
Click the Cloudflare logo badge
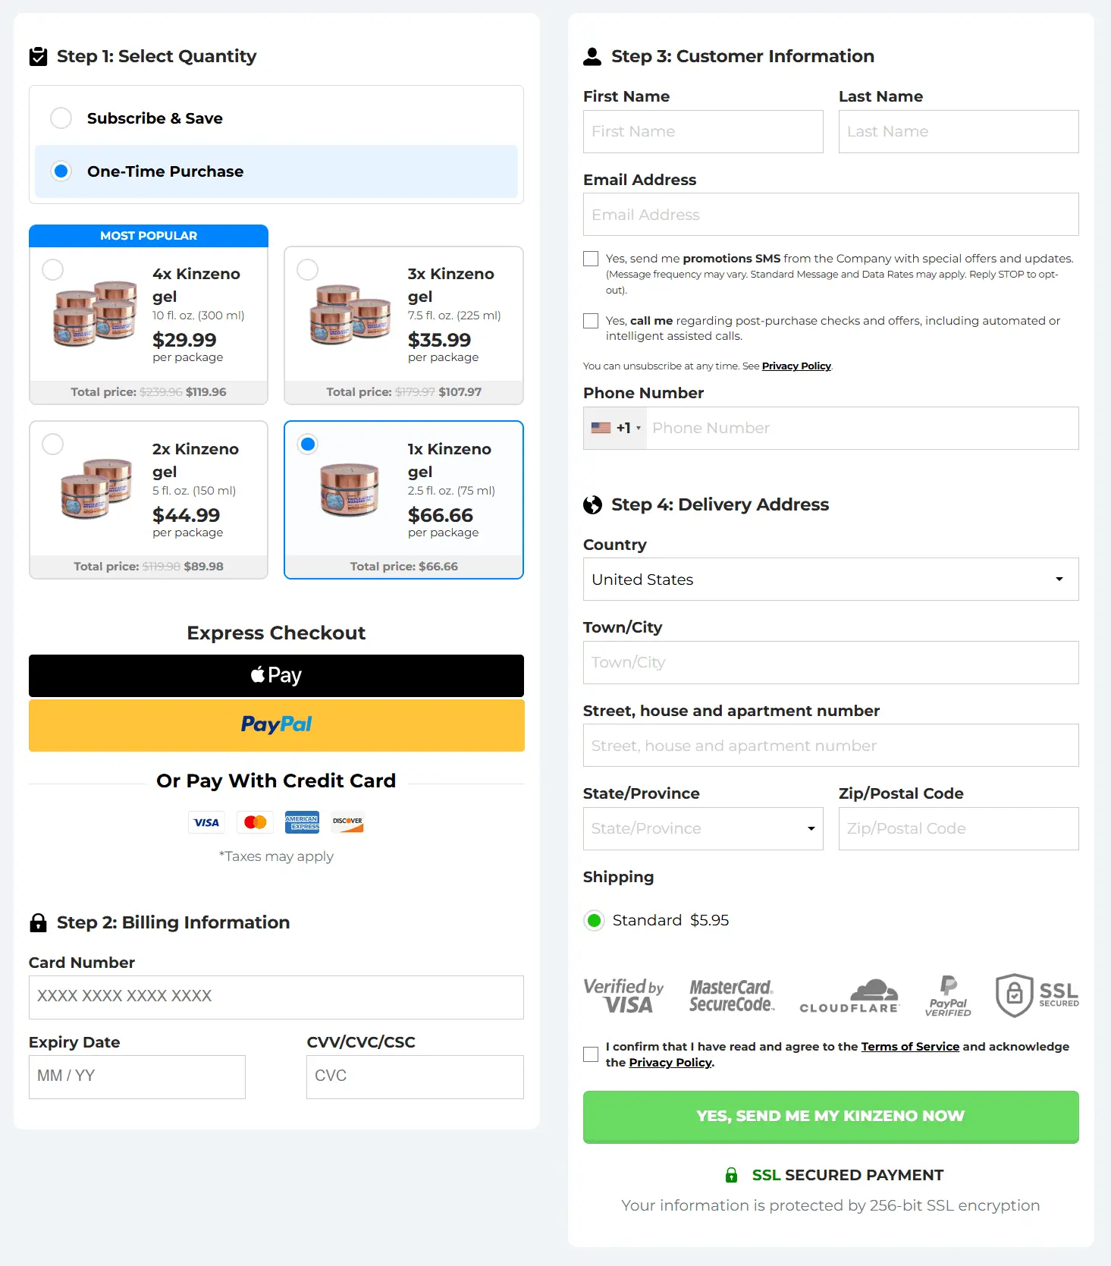pos(849,995)
